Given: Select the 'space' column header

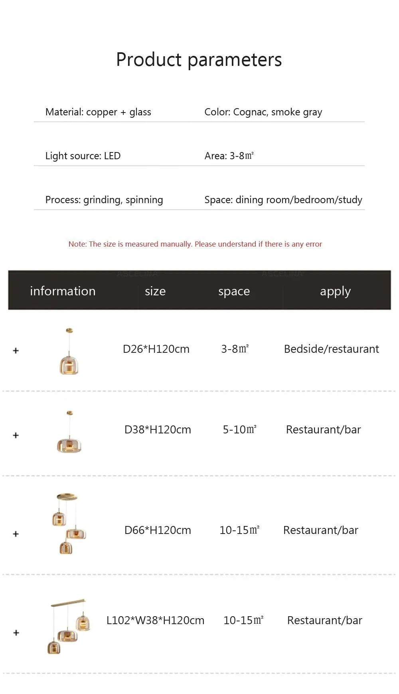Looking at the screenshot, I should [x=234, y=292].
